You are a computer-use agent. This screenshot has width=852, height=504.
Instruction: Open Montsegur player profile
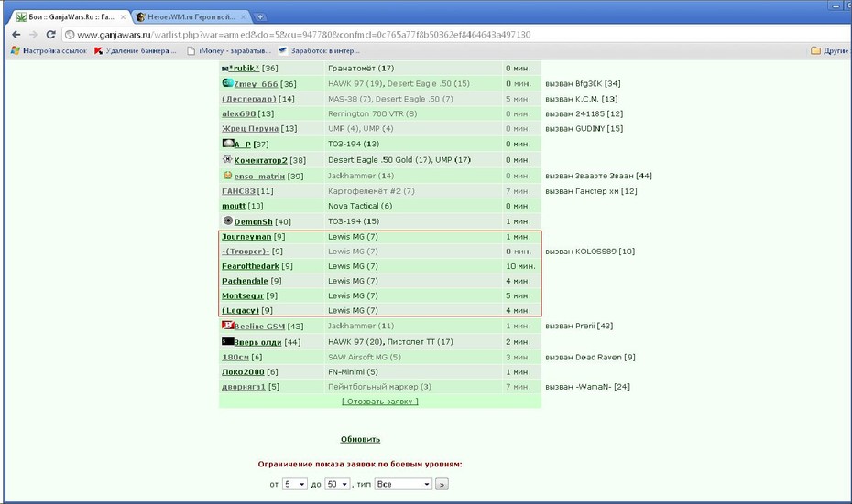click(243, 295)
